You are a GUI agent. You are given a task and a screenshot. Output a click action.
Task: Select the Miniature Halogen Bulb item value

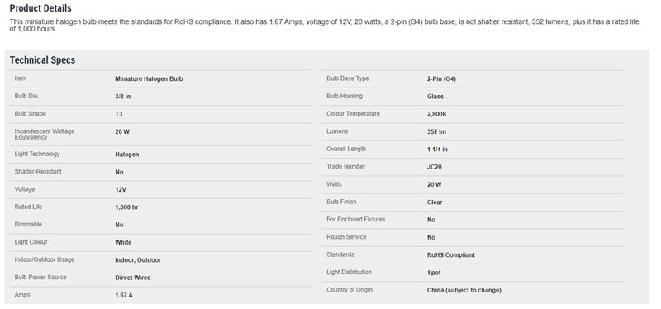point(149,78)
